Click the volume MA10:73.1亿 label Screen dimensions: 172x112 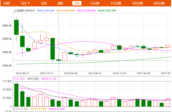coord(49,79)
